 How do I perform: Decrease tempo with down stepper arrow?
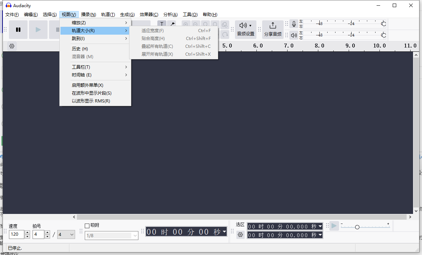(27, 236)
